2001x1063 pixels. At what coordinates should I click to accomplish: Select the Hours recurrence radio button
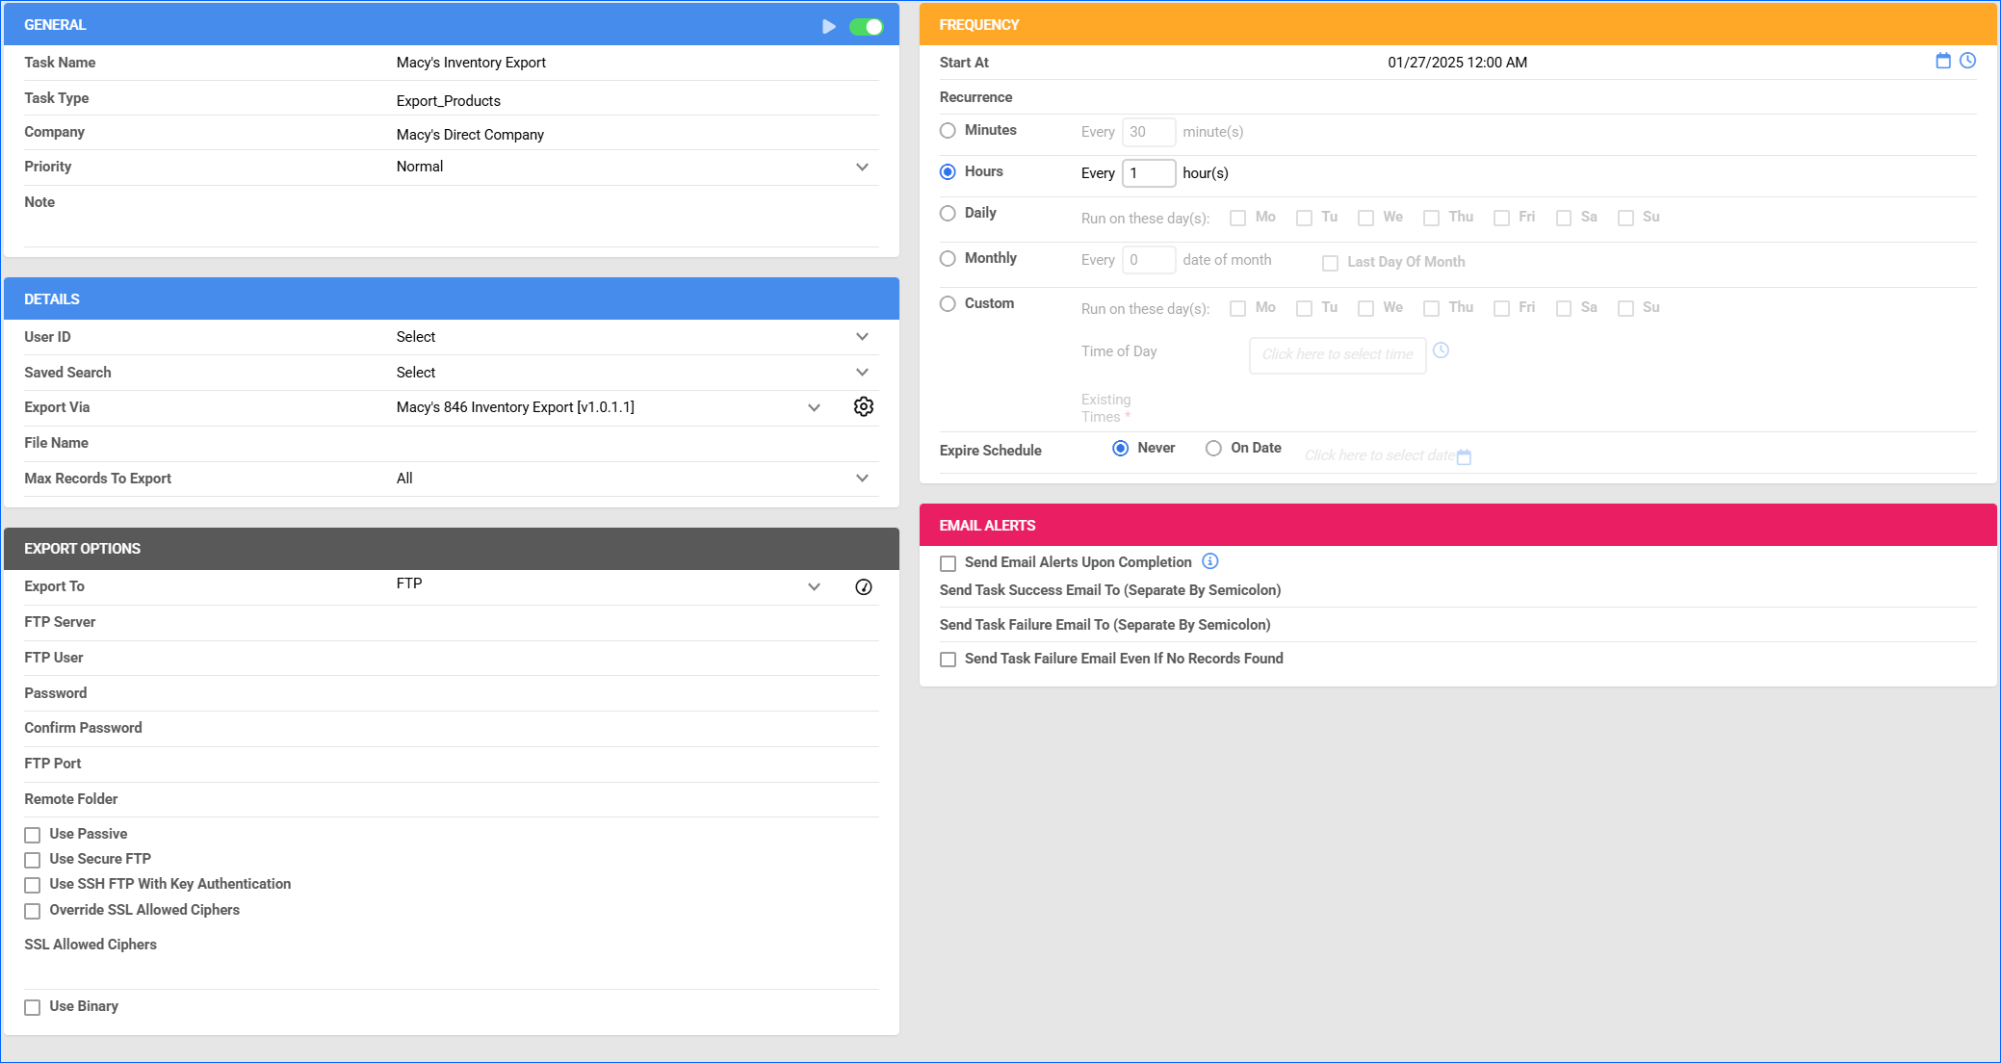948,171
